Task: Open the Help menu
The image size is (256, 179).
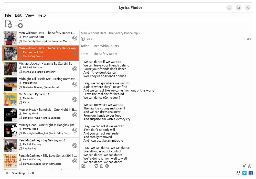Action: (42, 15)
